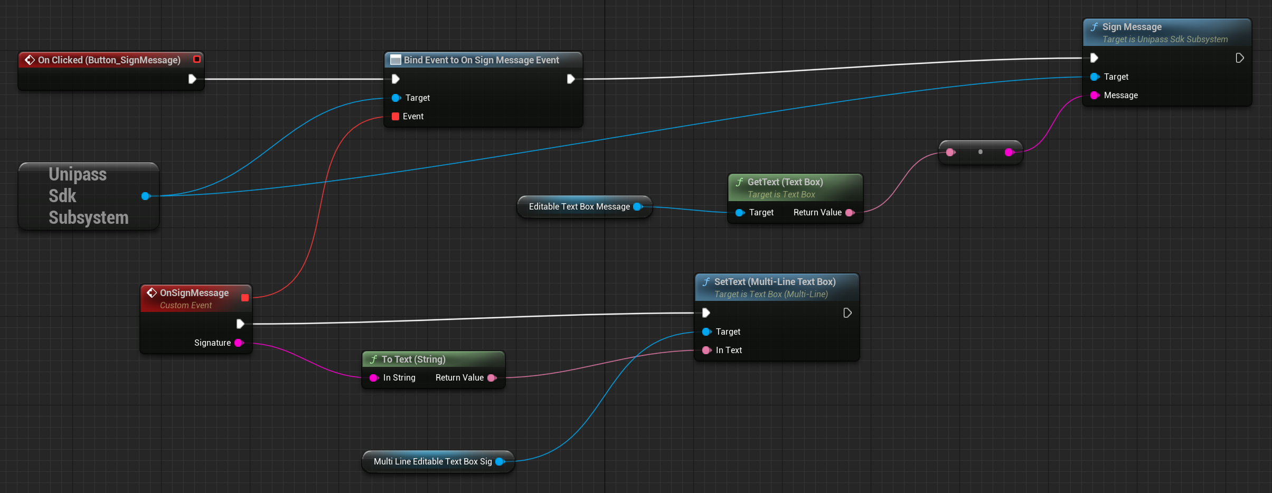Click the Bind Event node's execution input pin
This screenshot has height=493, width=1272.
(x=395, y=79)
